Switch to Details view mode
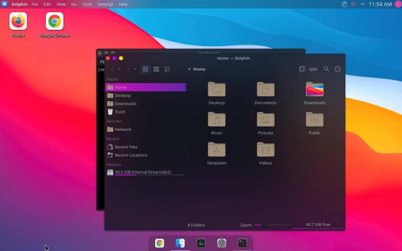 coord(167,69)
